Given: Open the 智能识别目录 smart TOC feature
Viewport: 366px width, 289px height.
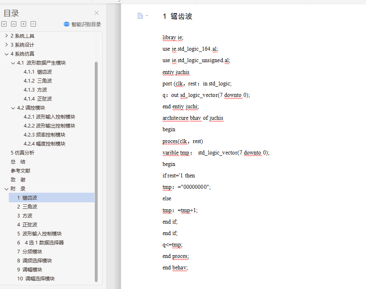Looking at the screenshot, I should [x=83, y=24].
